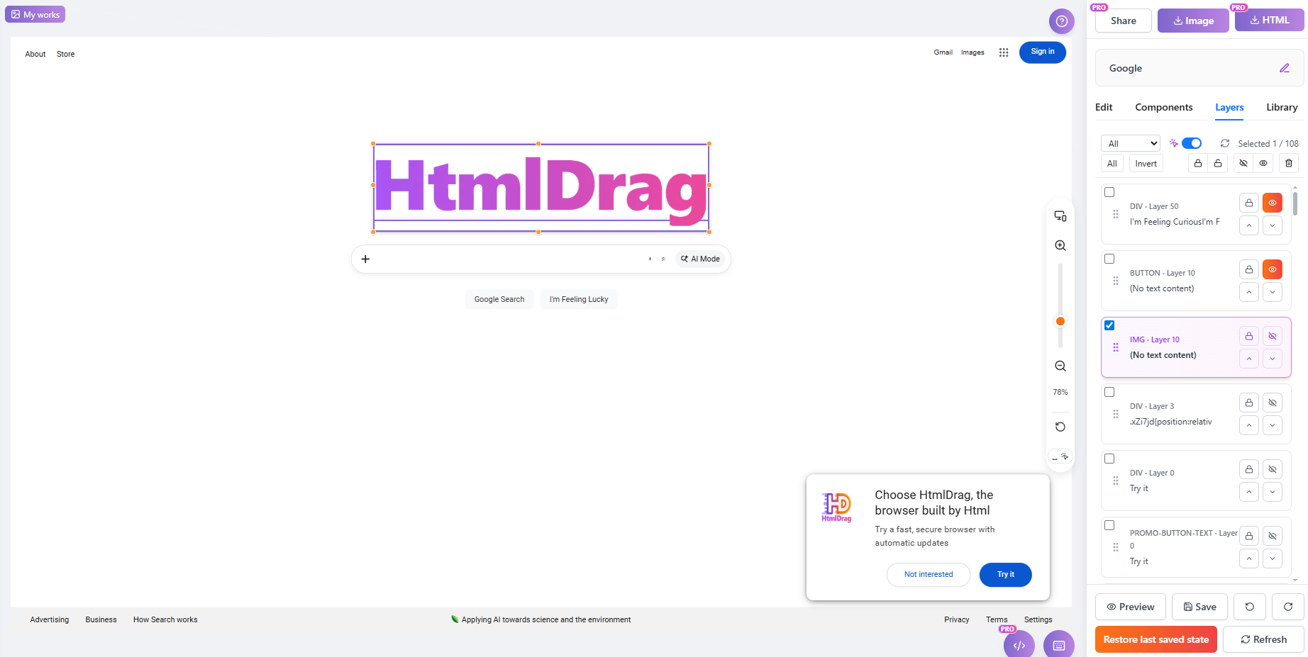Open the help question mark icon
The width and height of the screenshot is (1308, 657).
click(1061, 21)
